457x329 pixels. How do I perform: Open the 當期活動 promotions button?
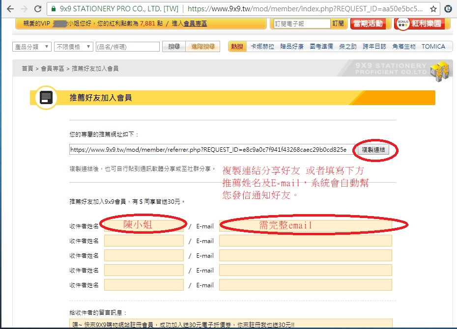(368, 24)
